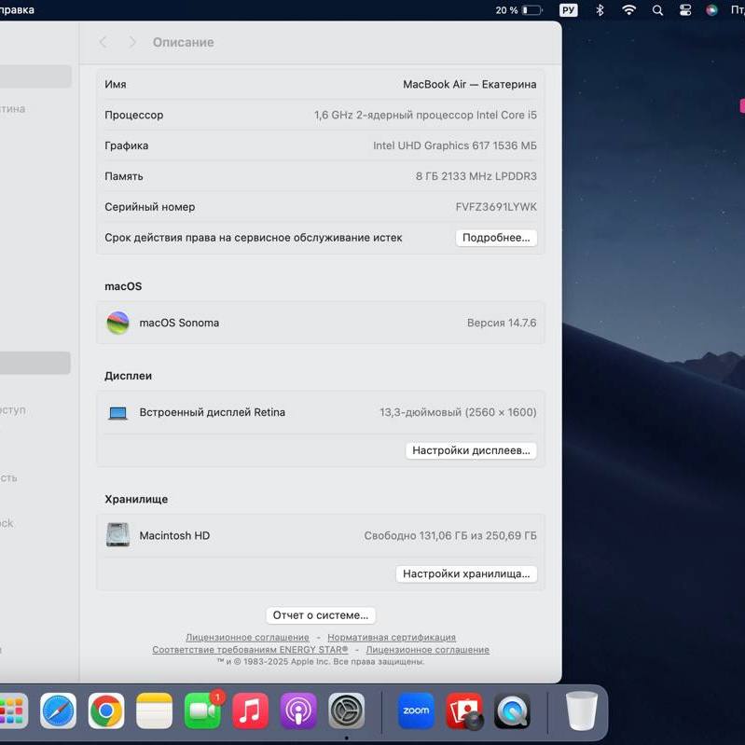Click the Описание window title
The width and height of the screenshot is (745, 745).
[184, 42]
